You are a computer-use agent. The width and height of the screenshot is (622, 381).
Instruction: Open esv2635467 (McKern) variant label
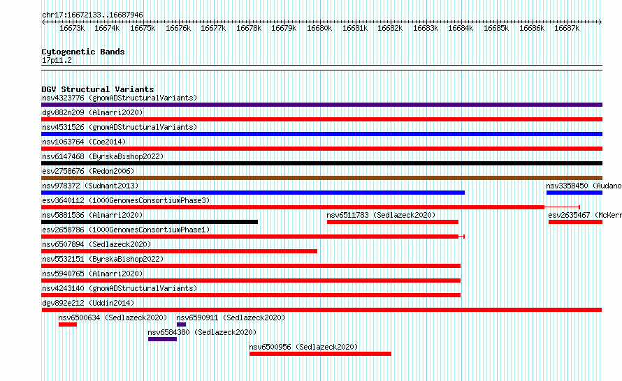(585, 215)
